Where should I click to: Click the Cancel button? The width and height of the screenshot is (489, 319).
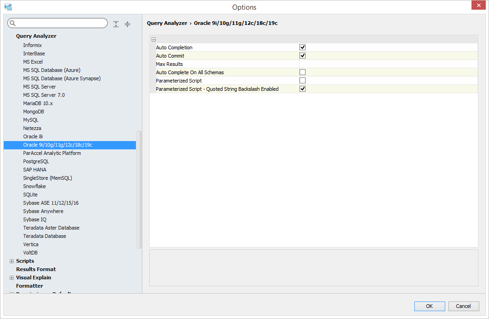463,306
